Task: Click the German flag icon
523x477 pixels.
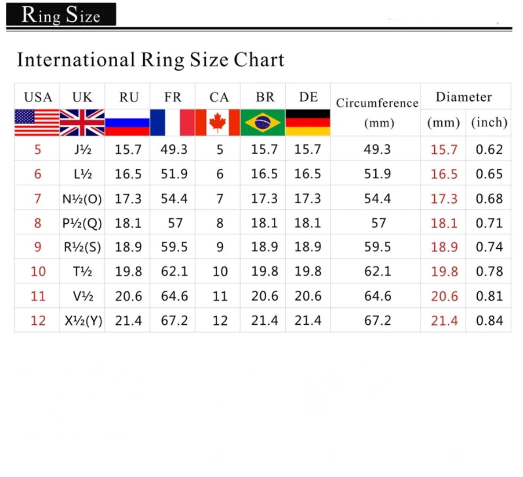Action: 308,123
